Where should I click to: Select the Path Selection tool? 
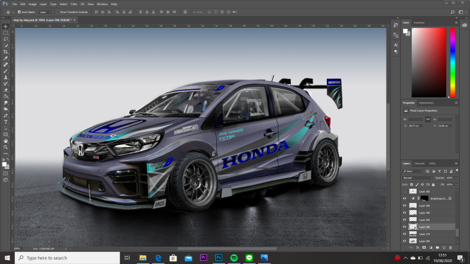[x=5, y=128]
